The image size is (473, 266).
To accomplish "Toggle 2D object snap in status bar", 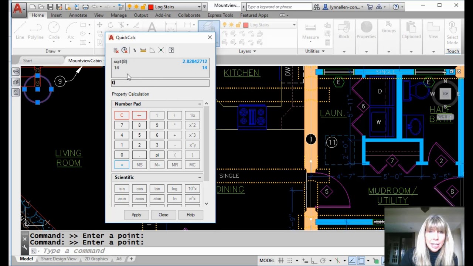I will [361, 260].
